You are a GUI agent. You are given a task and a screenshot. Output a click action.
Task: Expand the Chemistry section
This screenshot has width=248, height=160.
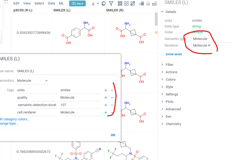click(x=173, y=124)
